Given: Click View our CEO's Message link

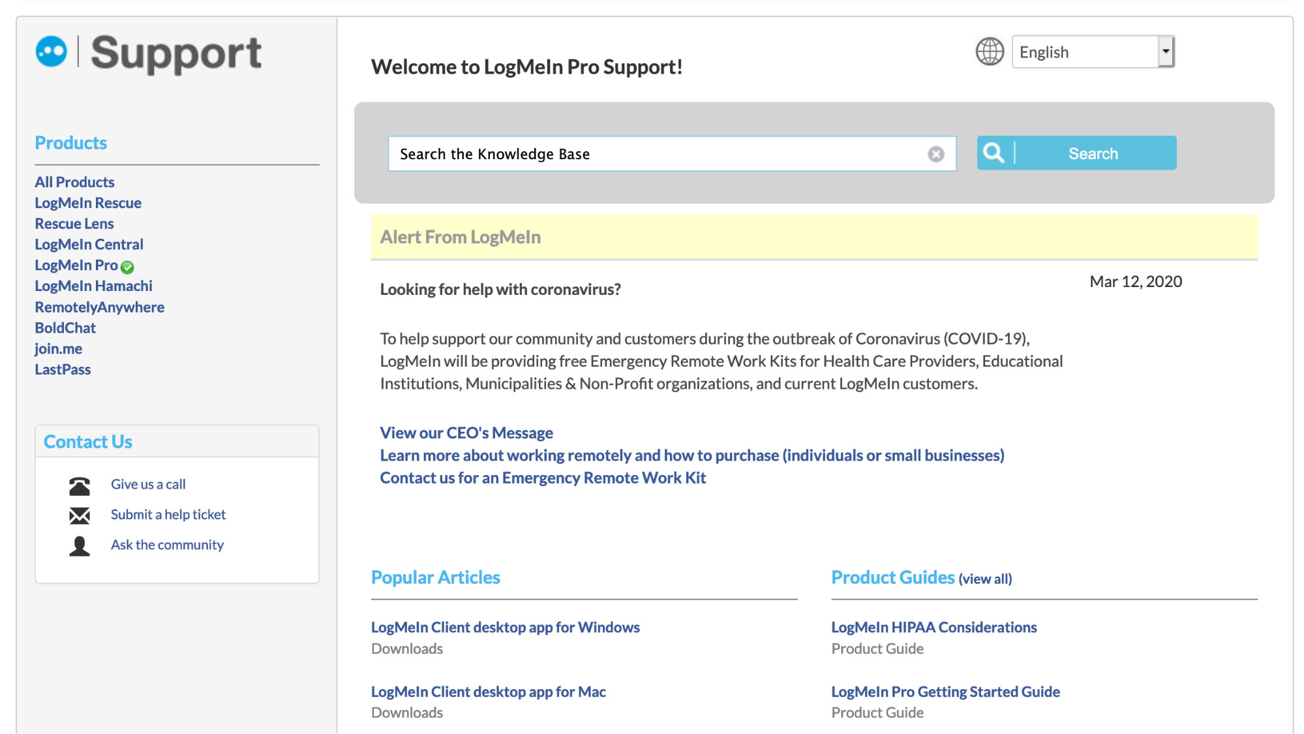Looking at the screenshot, I should tap(466, 432).
